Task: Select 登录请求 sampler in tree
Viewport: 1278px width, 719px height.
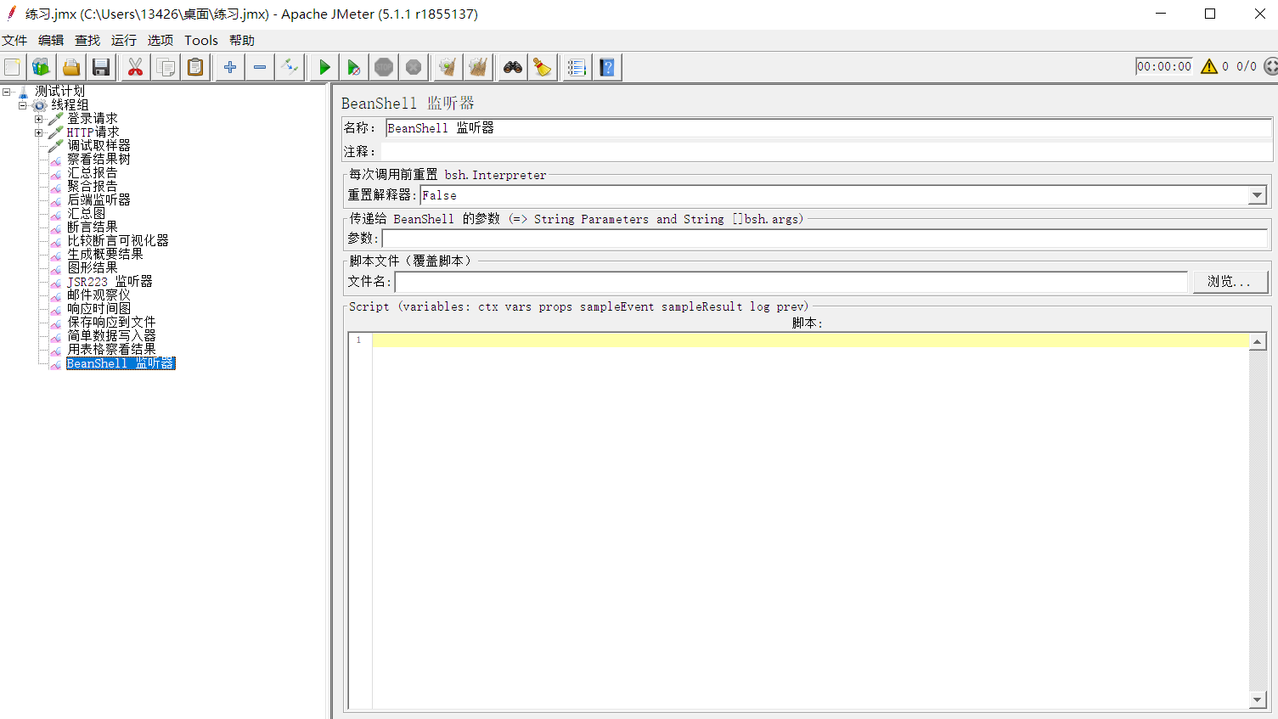Action: coord(93,119)
